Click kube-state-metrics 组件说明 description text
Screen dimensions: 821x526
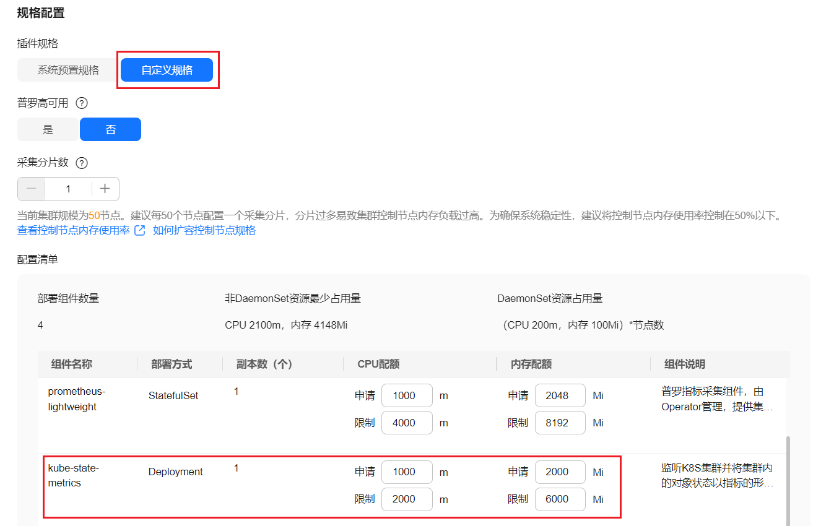[717, 475]
